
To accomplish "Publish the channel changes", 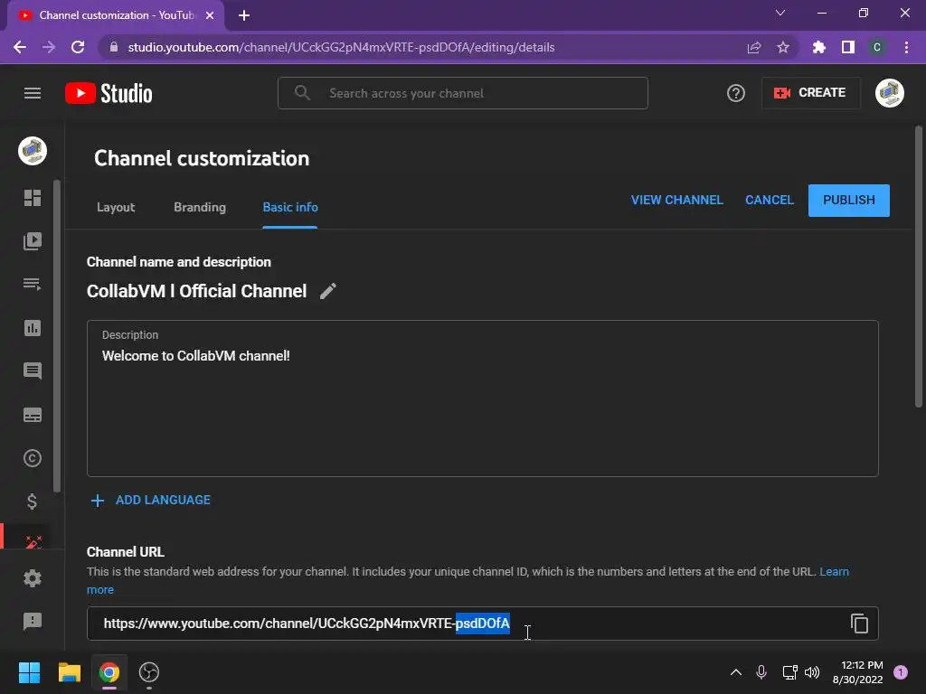I will 848,200.
